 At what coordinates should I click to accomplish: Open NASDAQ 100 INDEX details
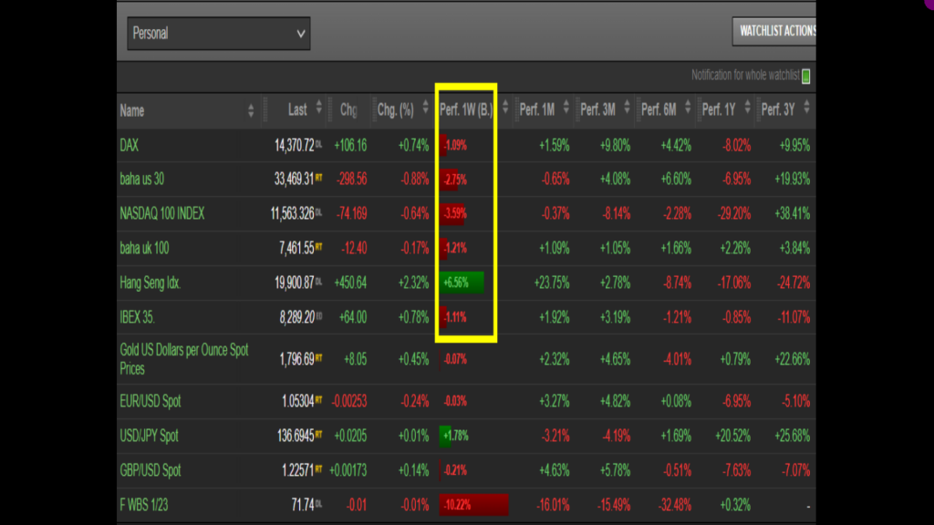(161, 213)
